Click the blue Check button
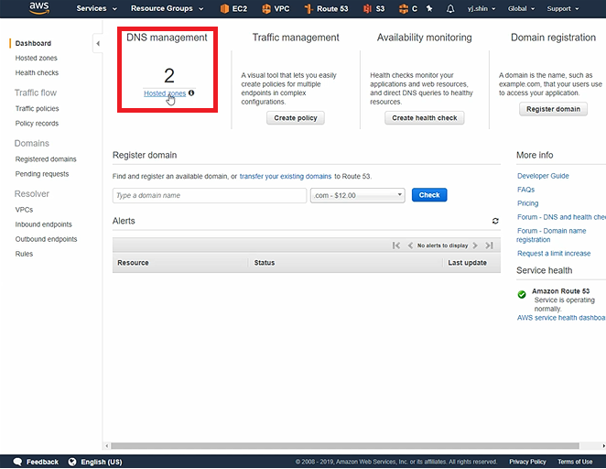Screen dimensions: 606x469 tap(429, 195)
